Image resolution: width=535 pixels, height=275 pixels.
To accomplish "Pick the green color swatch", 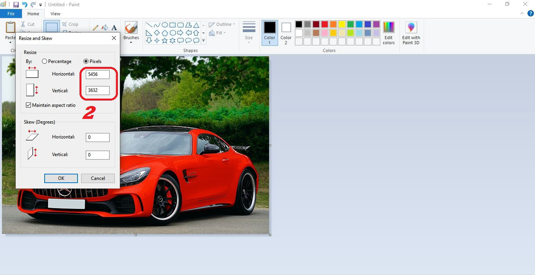I will (350, 24).
